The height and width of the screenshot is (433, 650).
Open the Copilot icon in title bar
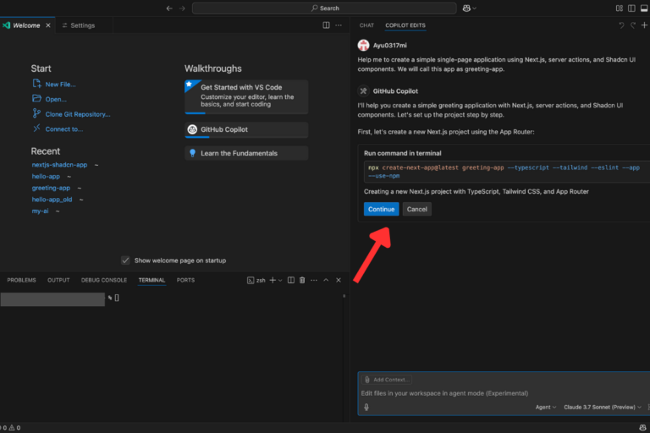[x=466, y=8]
